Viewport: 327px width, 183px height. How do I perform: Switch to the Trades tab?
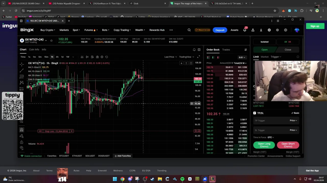coord(226,50)
